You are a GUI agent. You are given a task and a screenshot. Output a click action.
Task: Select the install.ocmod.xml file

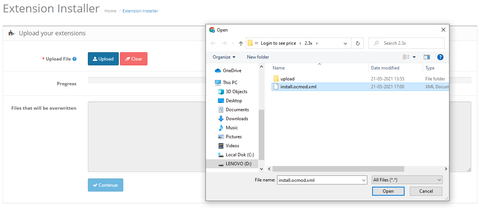(360, 87)
